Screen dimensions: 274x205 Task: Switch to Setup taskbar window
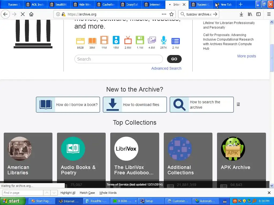click(151, 201)
